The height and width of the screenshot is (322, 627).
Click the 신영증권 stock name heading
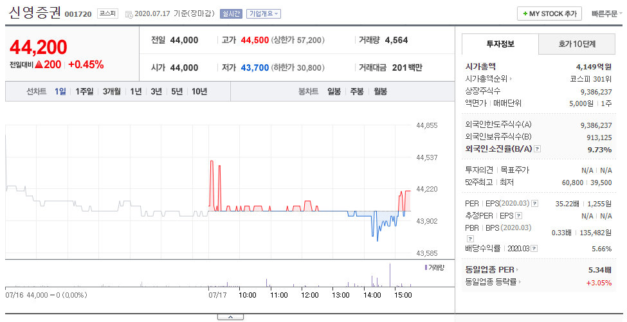click(35, 12)
